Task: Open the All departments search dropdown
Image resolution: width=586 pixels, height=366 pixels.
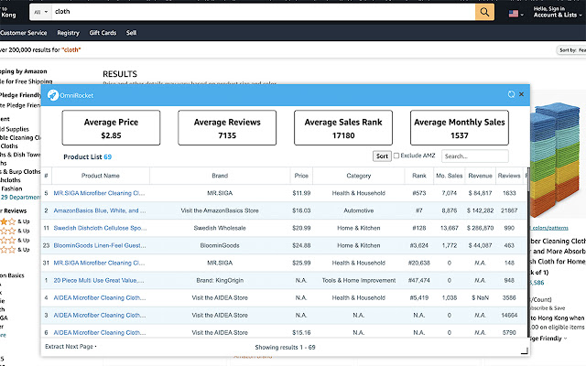Action: pos(40,12)
